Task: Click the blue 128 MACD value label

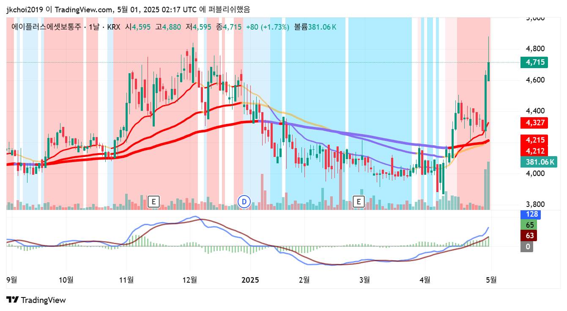Action: click(x=531, y=214)
